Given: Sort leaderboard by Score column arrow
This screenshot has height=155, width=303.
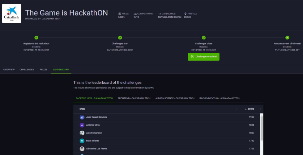Looking at the screenshot, I should click(246, 109).
